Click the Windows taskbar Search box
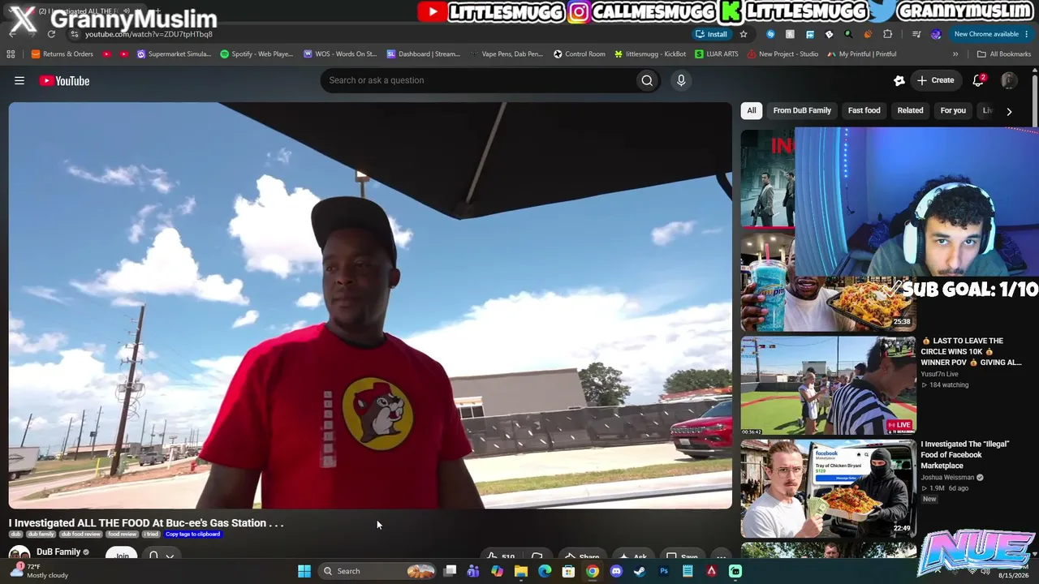Viewport: 1039px width, 584px height. (378, 571)
